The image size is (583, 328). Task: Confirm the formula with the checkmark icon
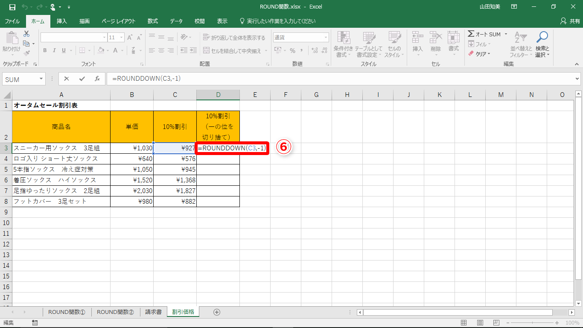coord(82,79)
